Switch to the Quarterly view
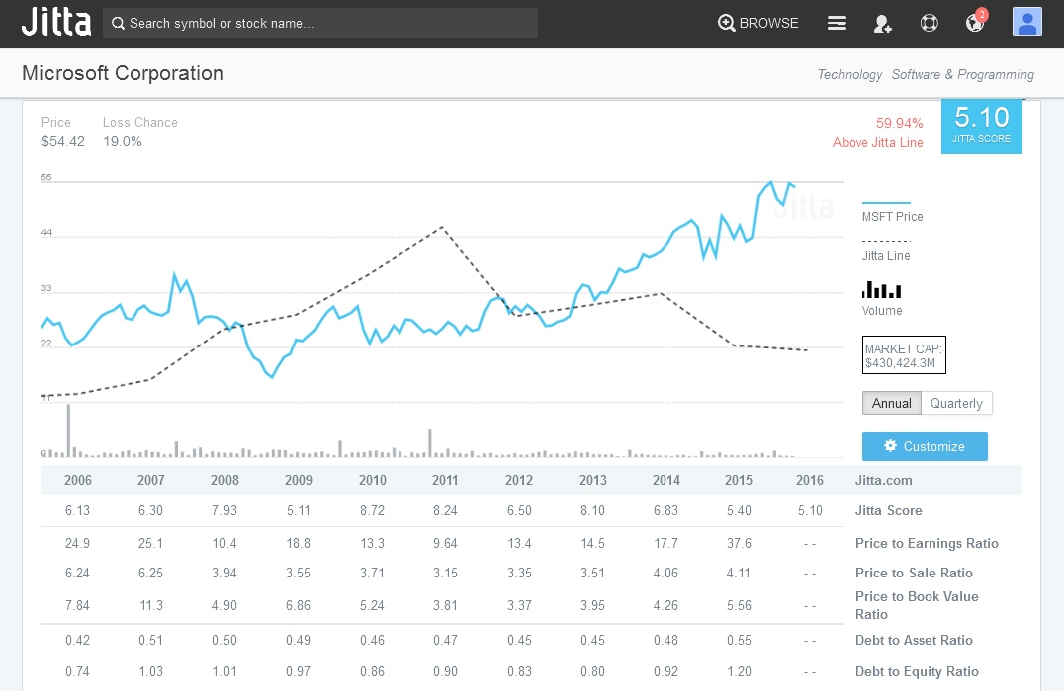 [x=955, y=403]
